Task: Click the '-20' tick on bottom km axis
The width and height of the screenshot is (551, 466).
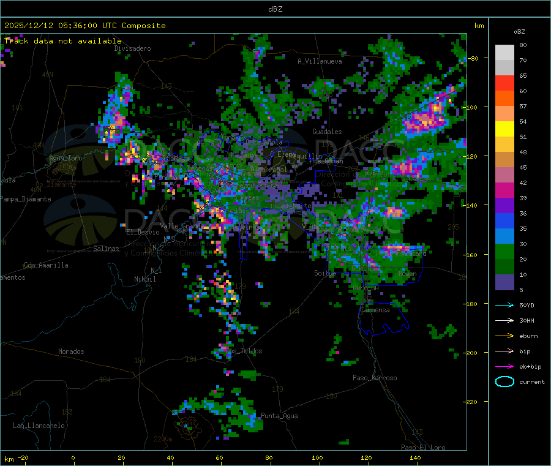Action: click(23, 457)
